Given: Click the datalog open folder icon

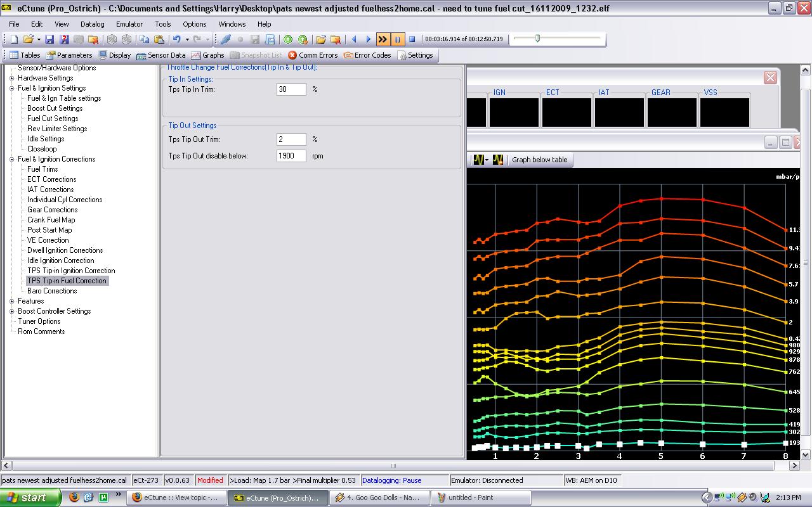Looking at the screenshot, I should click(321, 39).
